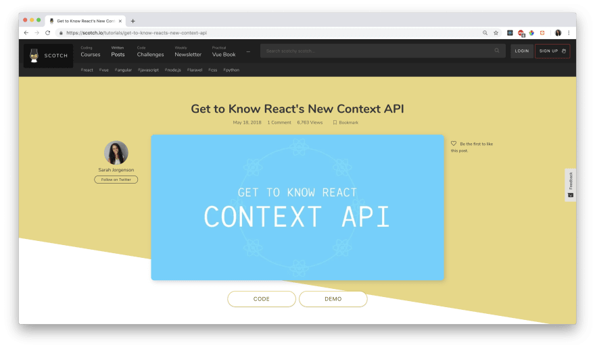Screen dimensions: 595x349
Task: Click the Context API hero image
Action: [x=297, y=207]
